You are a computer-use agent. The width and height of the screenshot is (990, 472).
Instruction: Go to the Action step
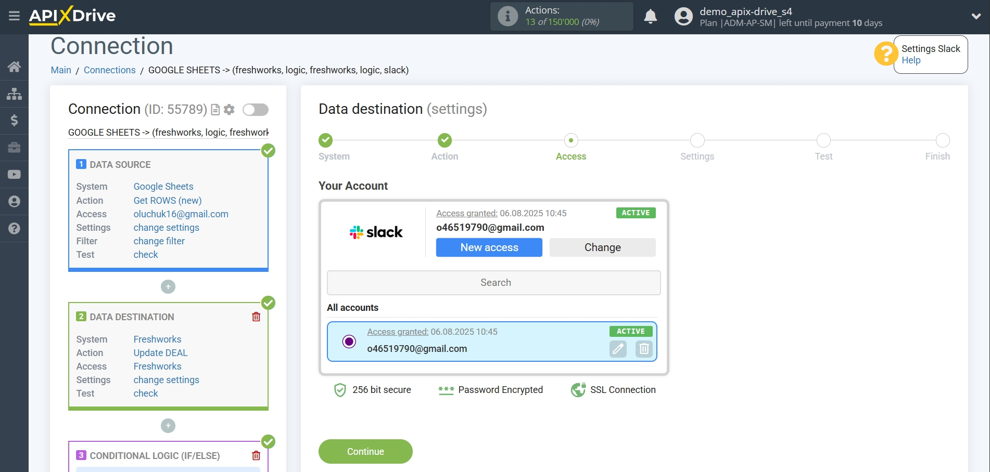(x=445, y=140)
